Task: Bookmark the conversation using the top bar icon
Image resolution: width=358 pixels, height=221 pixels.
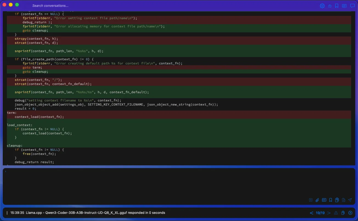Action: (337, 6)
